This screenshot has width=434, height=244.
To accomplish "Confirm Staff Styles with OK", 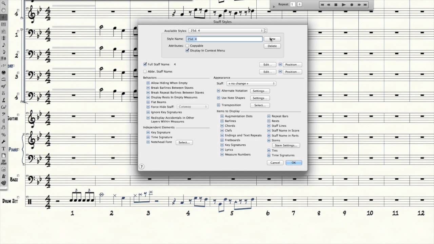I will coord(294,163).
